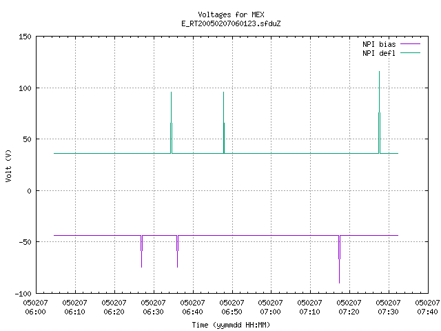The height and width of the screenshot is (331, 441).
Task: Click the 'NPI defl' legend label
Action: (x=379, y=53)
